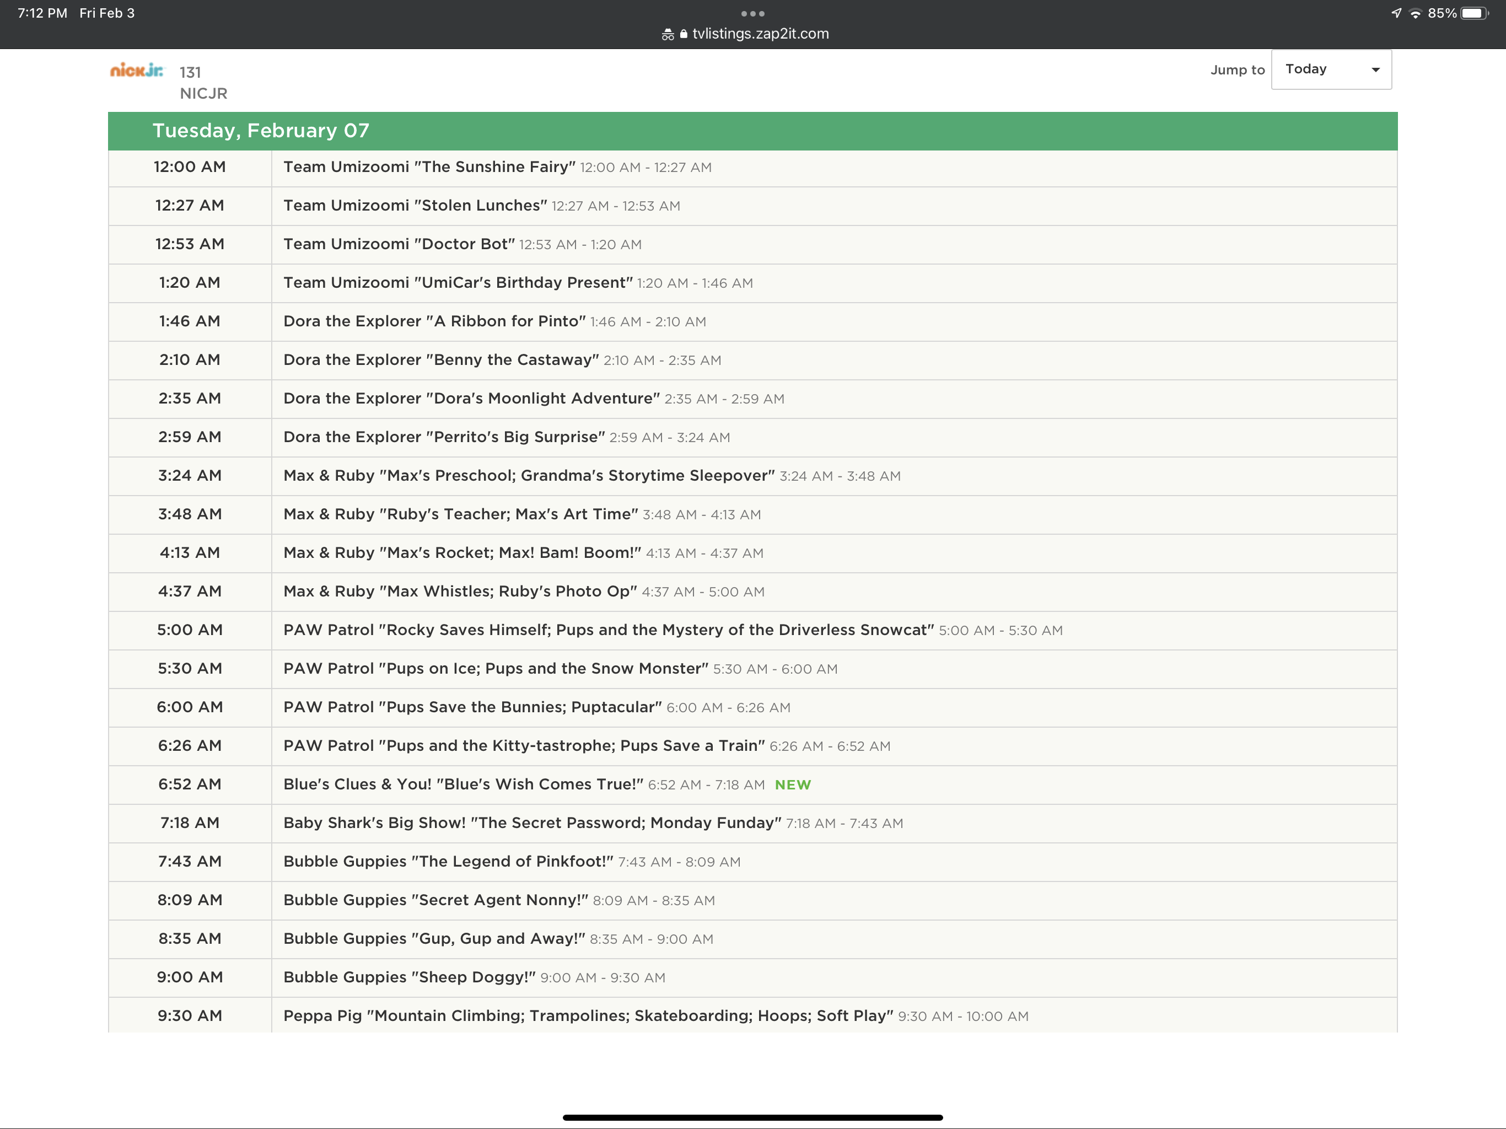Image resolution: width=1506 pixels, height=1129 pixels.
Task: Click the 2:59 AM time cell
Action: (x=190, y=437)
